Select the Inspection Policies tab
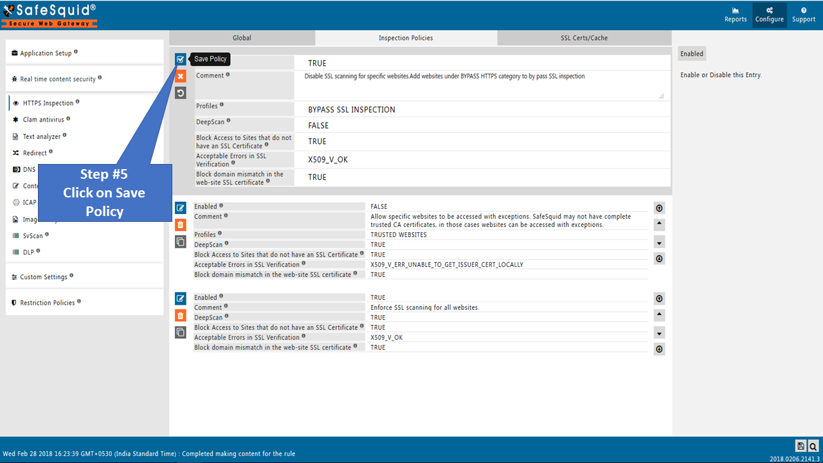Image resolution: width=823 pixels, height=463 pixels. [406, 38]
